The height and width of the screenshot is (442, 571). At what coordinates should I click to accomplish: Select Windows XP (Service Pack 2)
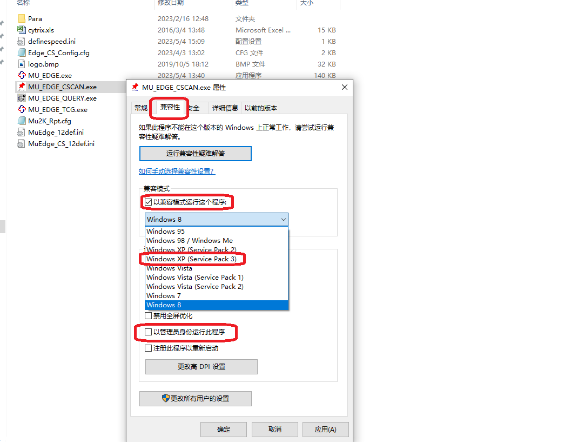pyautogui.click(x=217, y=250)
